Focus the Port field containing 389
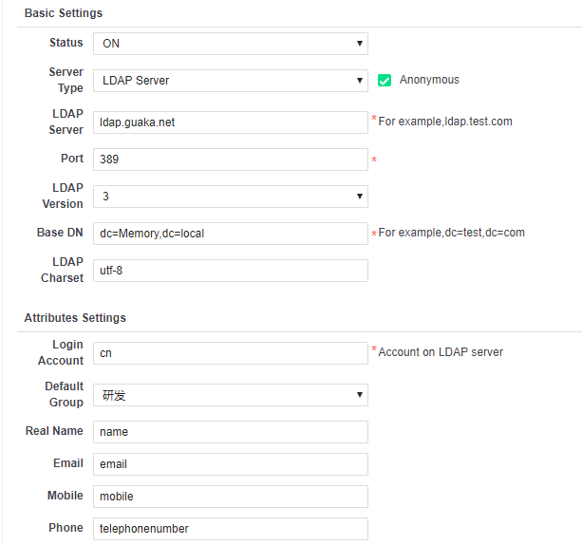The width and height of the screenshot is (582, 545). [x=231, y=160]
